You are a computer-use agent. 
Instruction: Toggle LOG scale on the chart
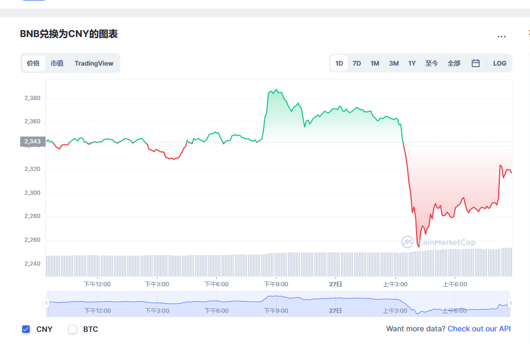(499, 63)
